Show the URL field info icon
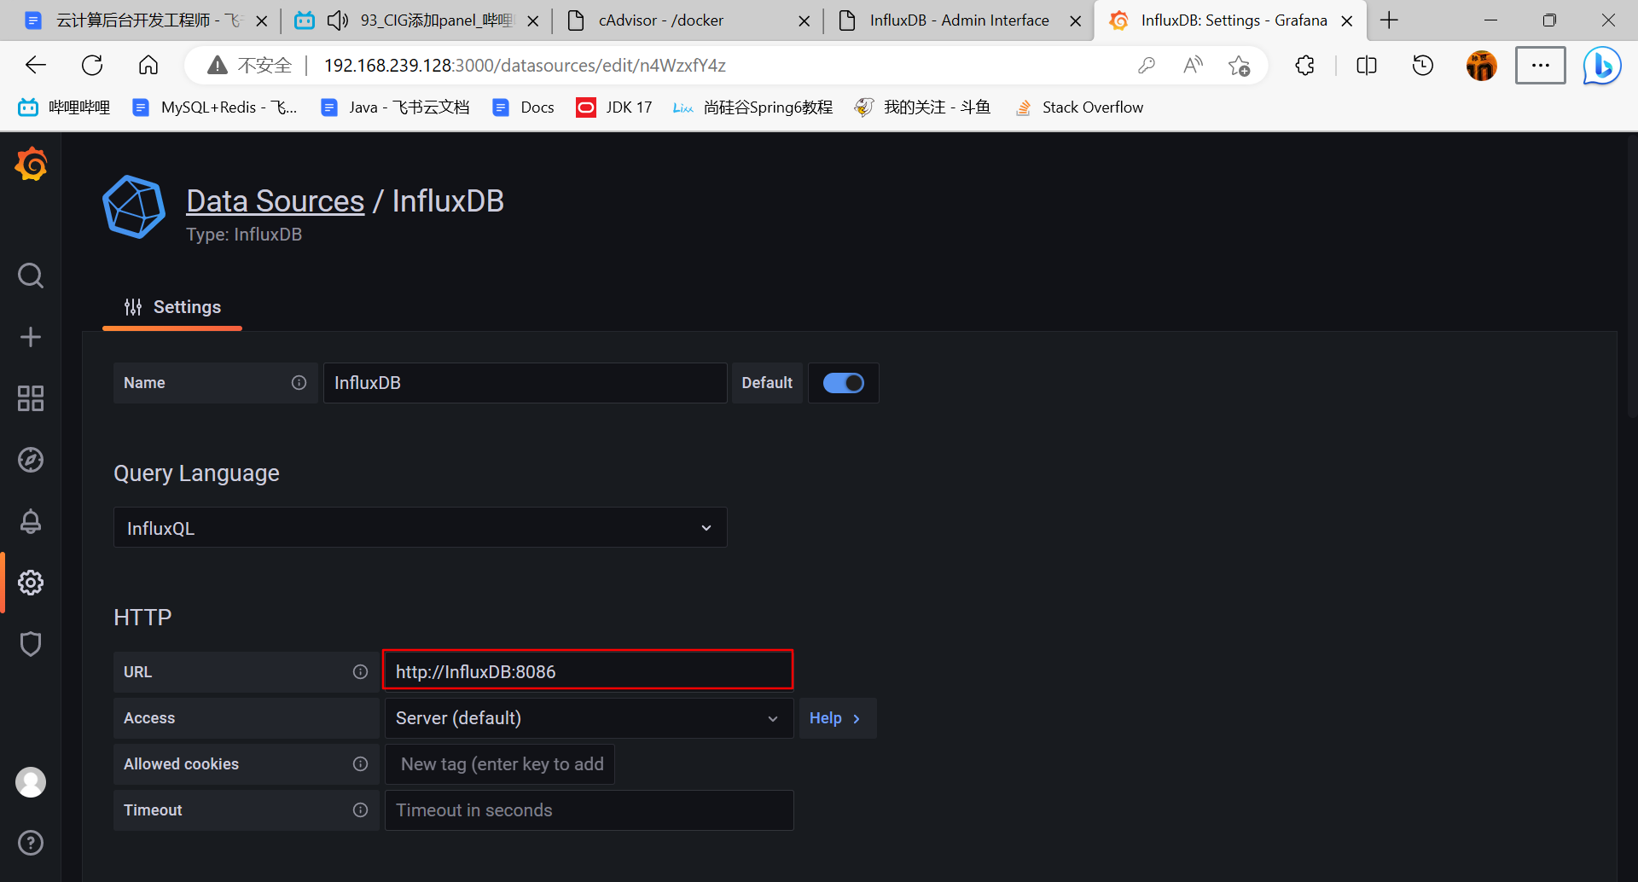 360,672
